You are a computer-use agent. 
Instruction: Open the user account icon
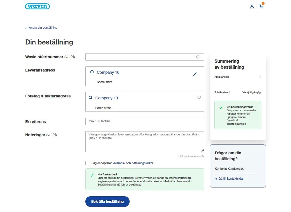tap(252, 7)
